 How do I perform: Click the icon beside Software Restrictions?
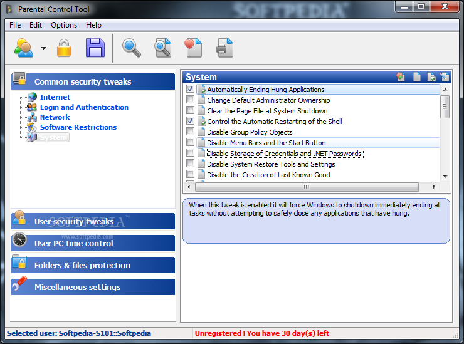[32, 127]
